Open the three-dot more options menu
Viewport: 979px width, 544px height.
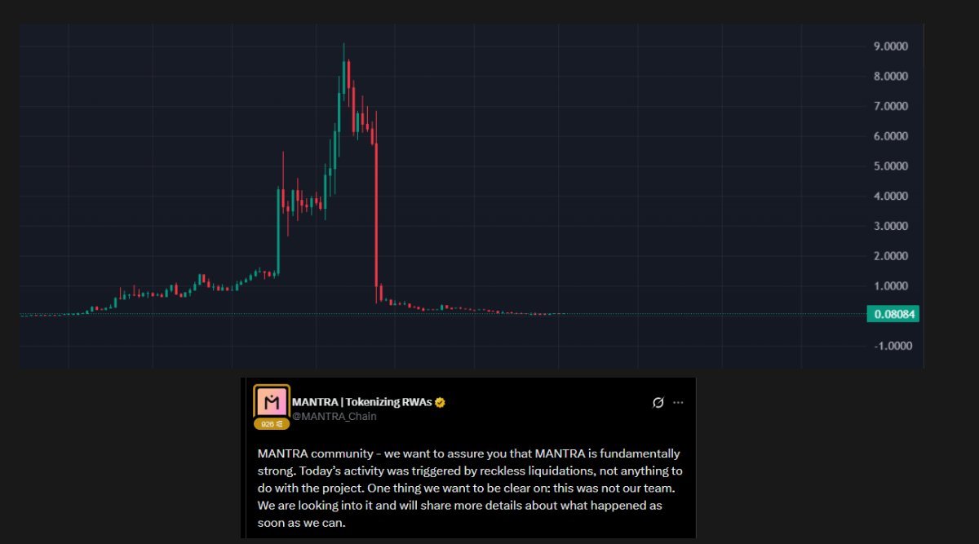678,402
